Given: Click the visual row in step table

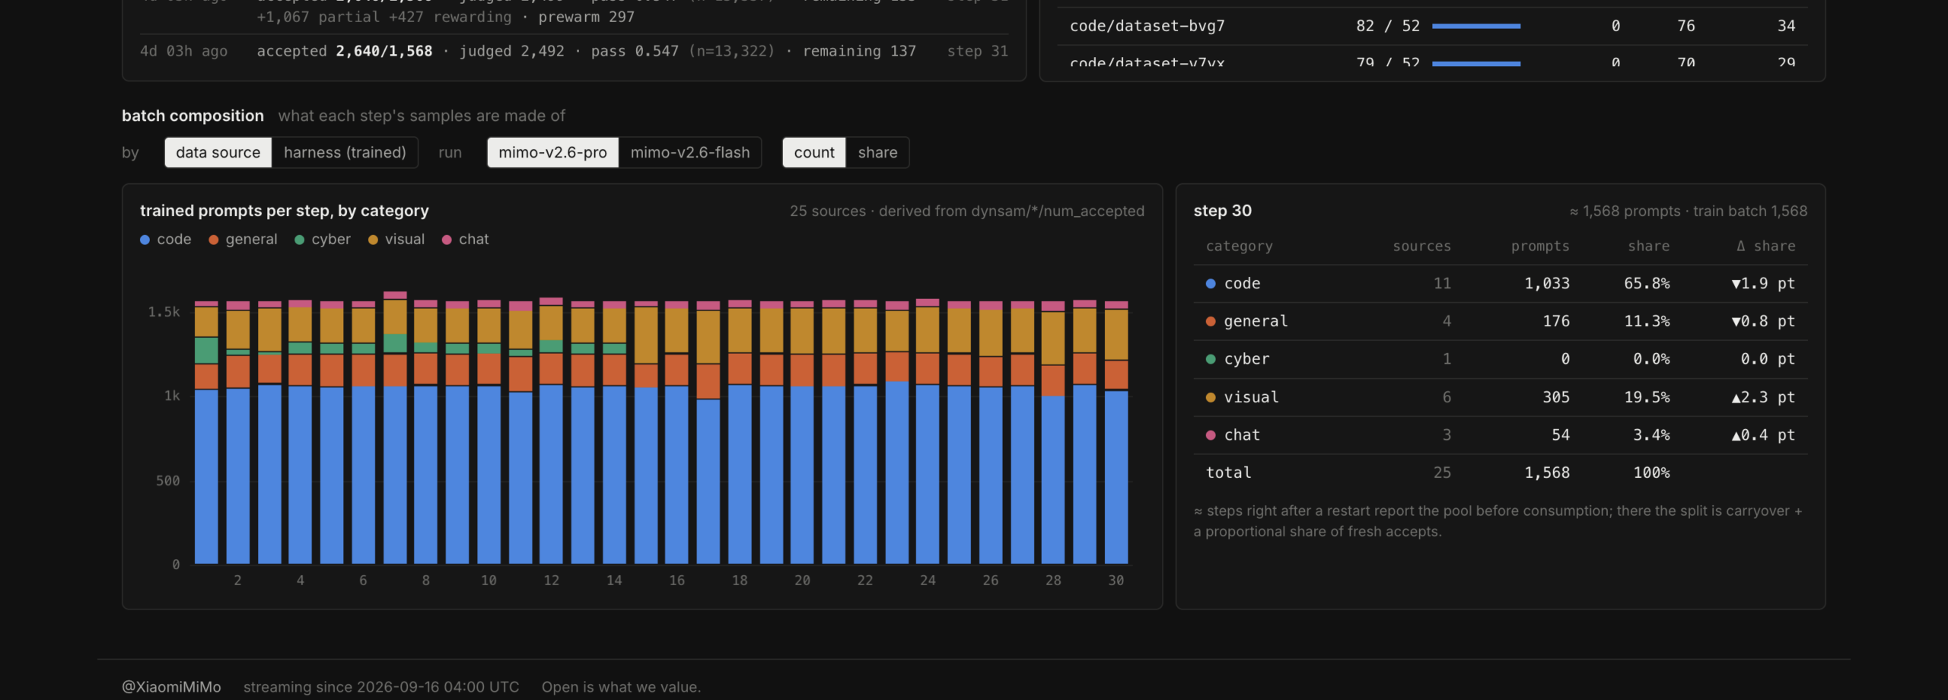Looking at the screenshot, I should click(1500, 397).
